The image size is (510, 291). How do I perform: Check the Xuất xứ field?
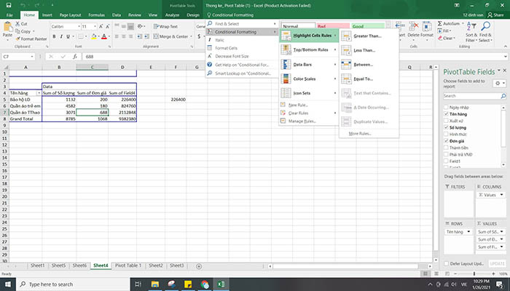(446, 121)
